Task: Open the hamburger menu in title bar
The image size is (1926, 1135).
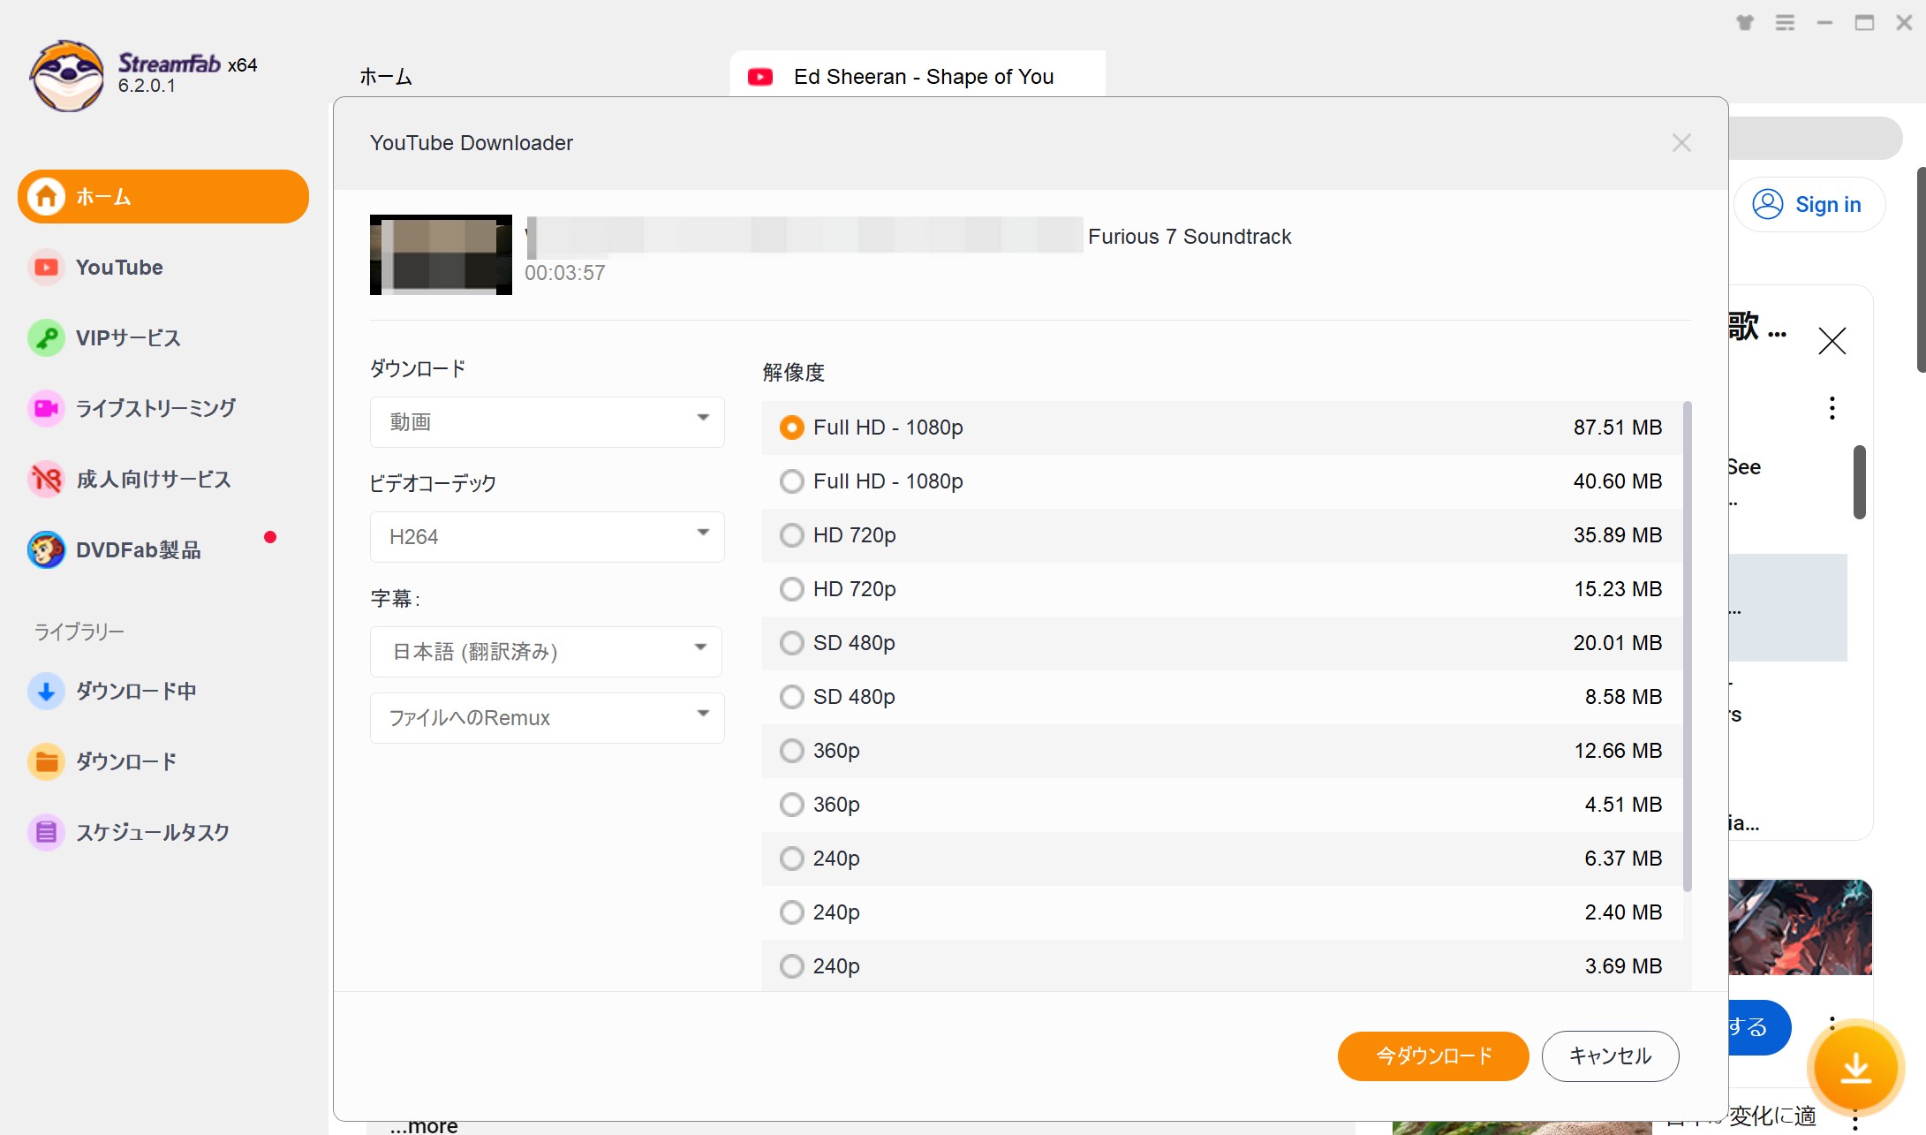Action: [1785, 23]
